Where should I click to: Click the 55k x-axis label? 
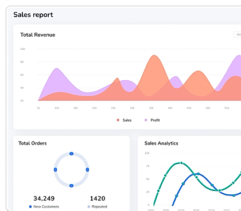pos(227,108)
